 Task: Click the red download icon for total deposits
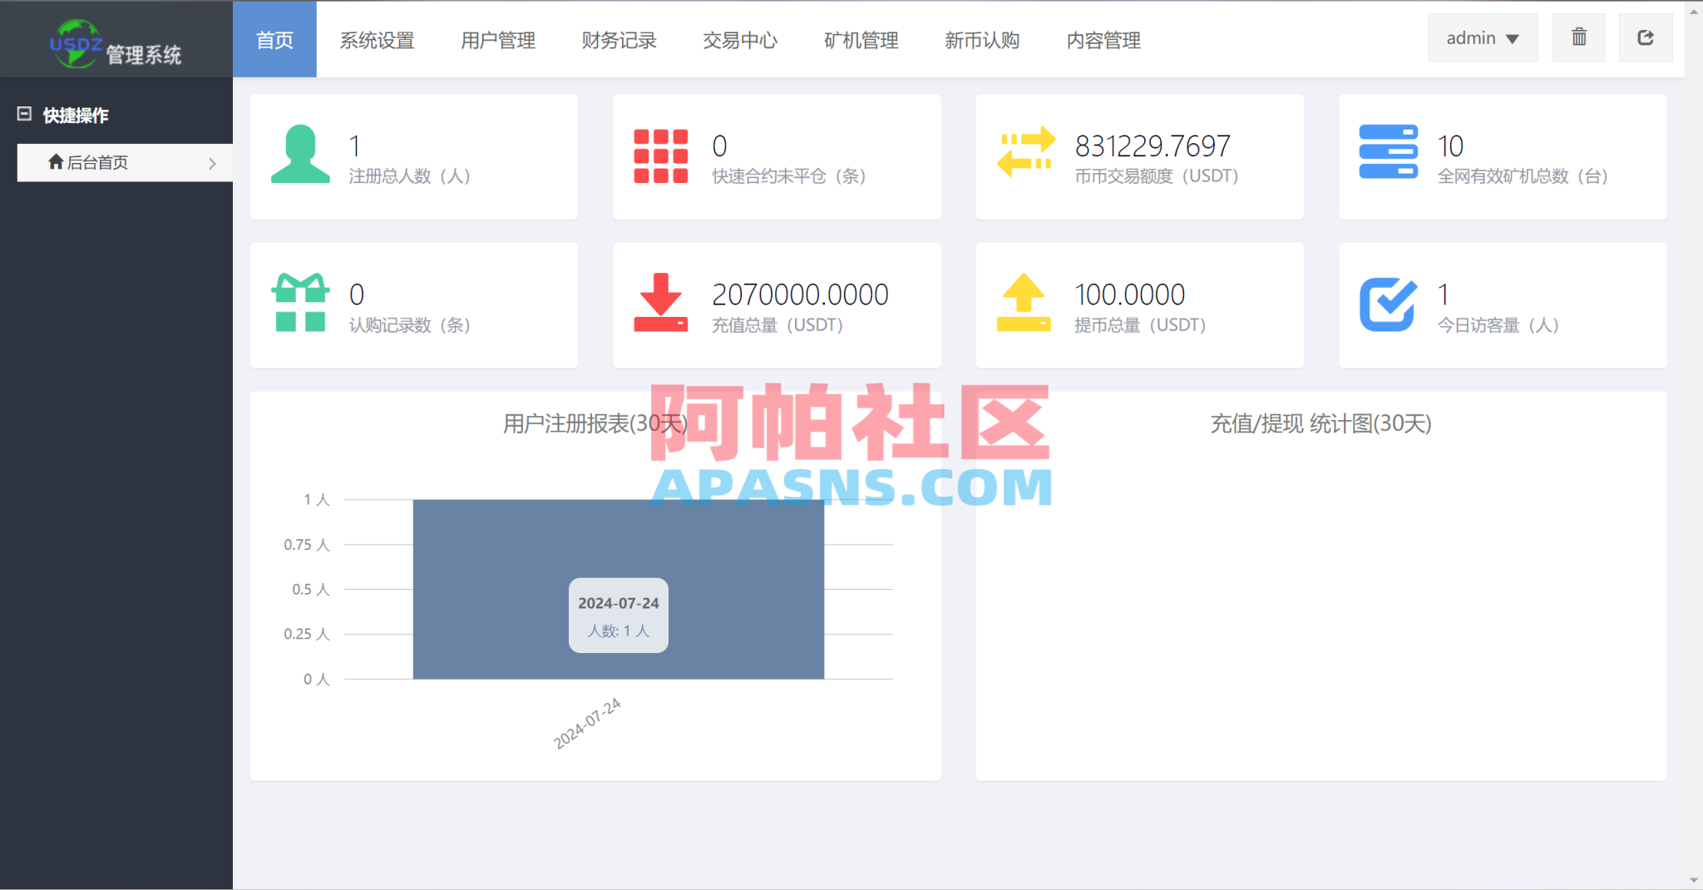[661, 303]
